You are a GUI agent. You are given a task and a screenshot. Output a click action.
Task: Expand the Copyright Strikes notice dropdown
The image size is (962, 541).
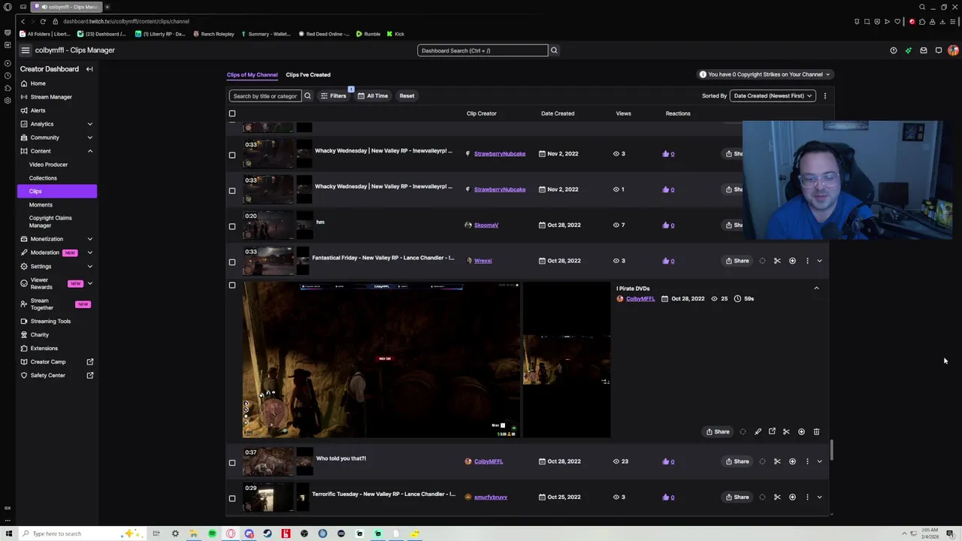click(x=764, y=74)
